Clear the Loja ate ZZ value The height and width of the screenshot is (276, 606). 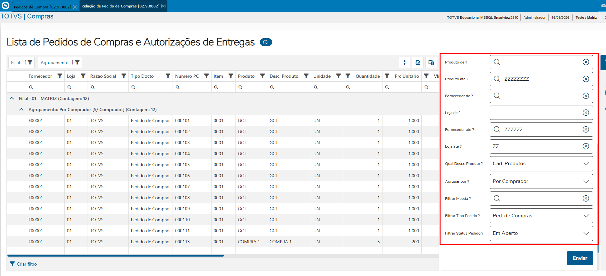(x=586, y=146)
